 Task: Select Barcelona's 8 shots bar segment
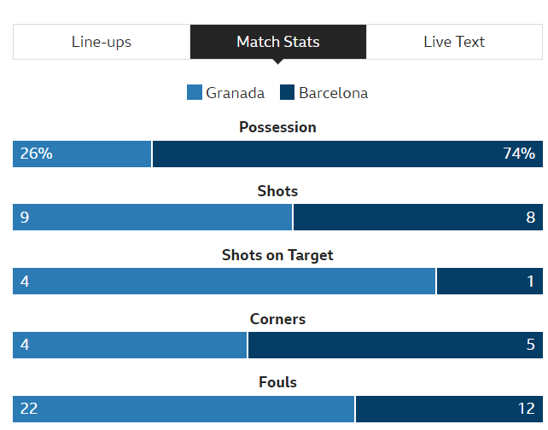coord(418,218)
